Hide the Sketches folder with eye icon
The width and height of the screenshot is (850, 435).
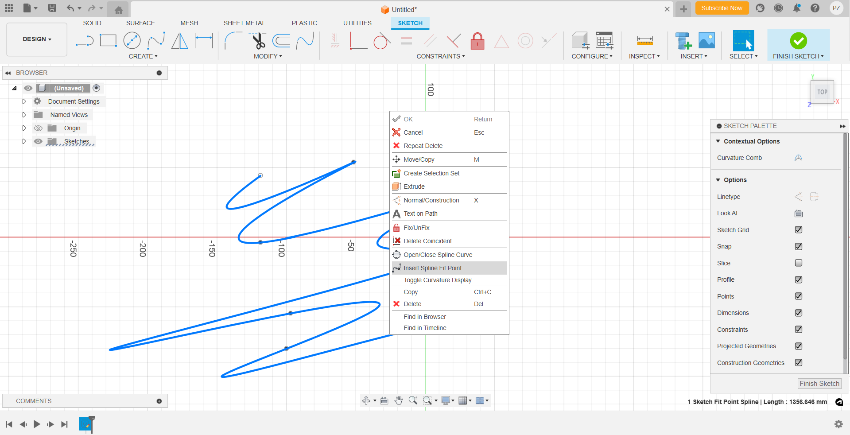tap(39, 141)
